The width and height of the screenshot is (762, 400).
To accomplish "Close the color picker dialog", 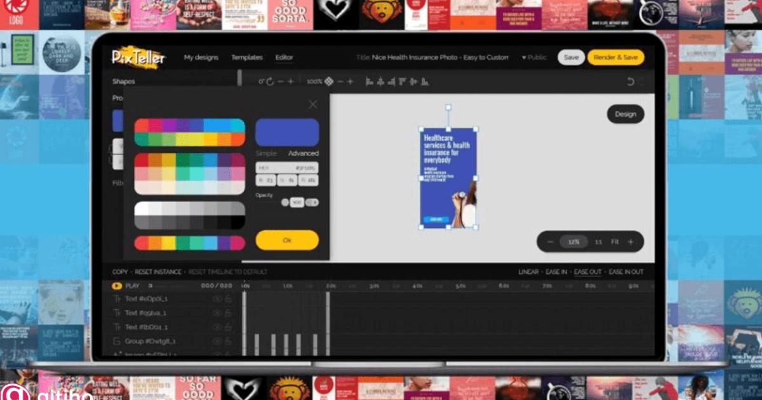I will (312, 104).
